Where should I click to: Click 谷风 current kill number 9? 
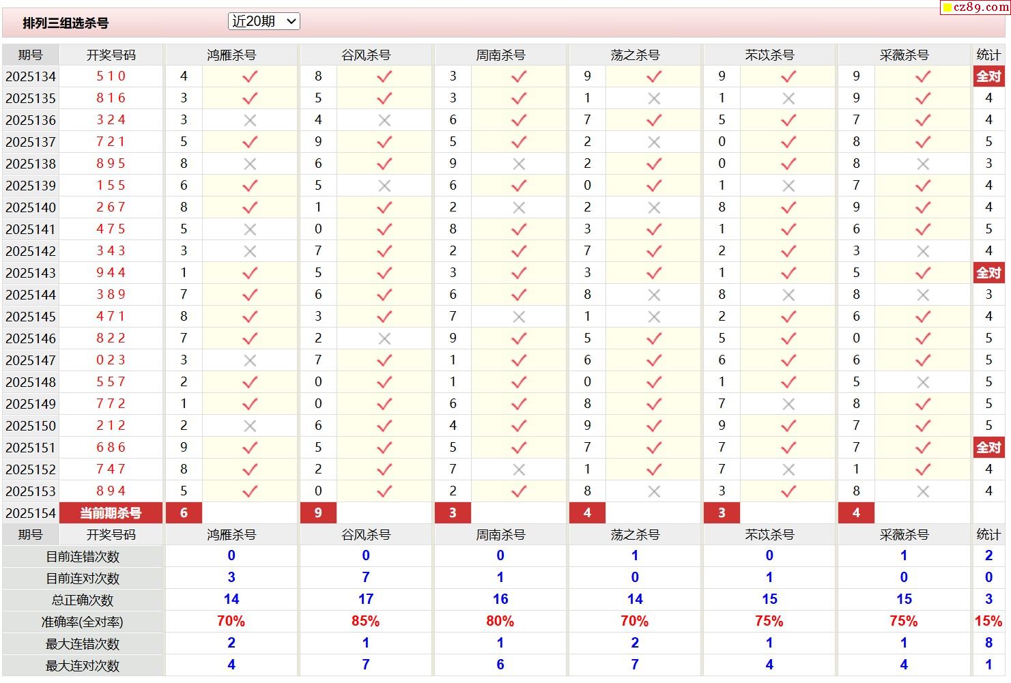click(318, 513)
